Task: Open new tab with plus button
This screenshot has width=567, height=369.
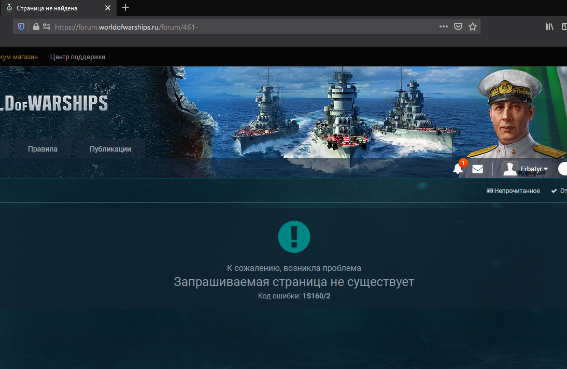Action: tap(125, 8)
